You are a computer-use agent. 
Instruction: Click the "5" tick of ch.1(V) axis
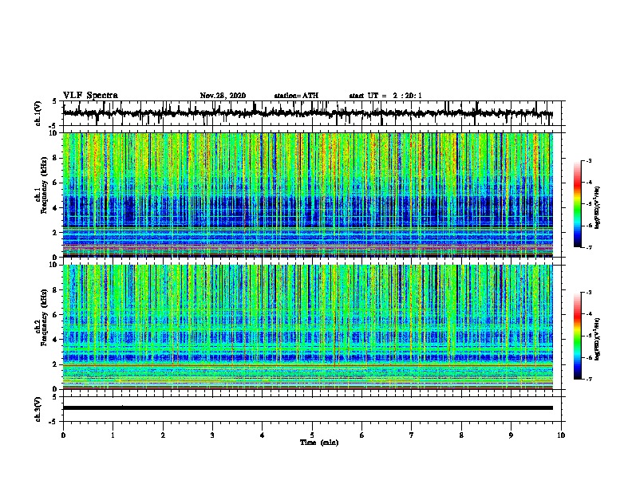click(x=56, y=101)
